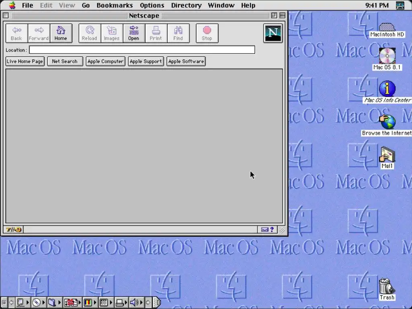Click the Reload toolbar button
The height and width of the screenshot is (309, 412).
pyautogui.click(x=90, y=33)
